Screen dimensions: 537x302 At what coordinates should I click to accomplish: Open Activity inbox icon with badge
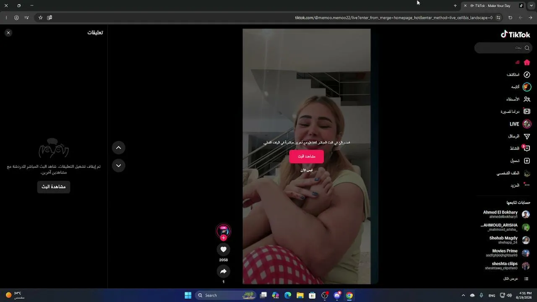527,148
